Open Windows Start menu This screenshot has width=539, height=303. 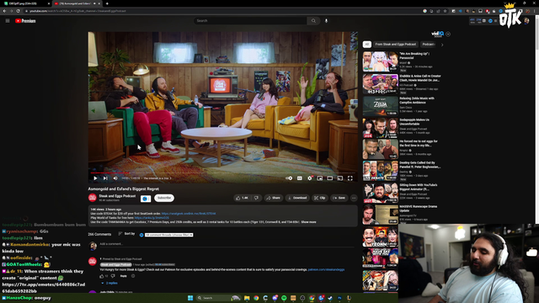click(190, 298)
